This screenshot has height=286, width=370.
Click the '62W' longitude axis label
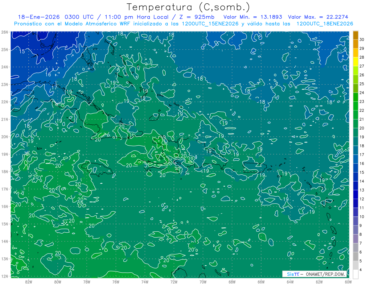coord(319,282)
